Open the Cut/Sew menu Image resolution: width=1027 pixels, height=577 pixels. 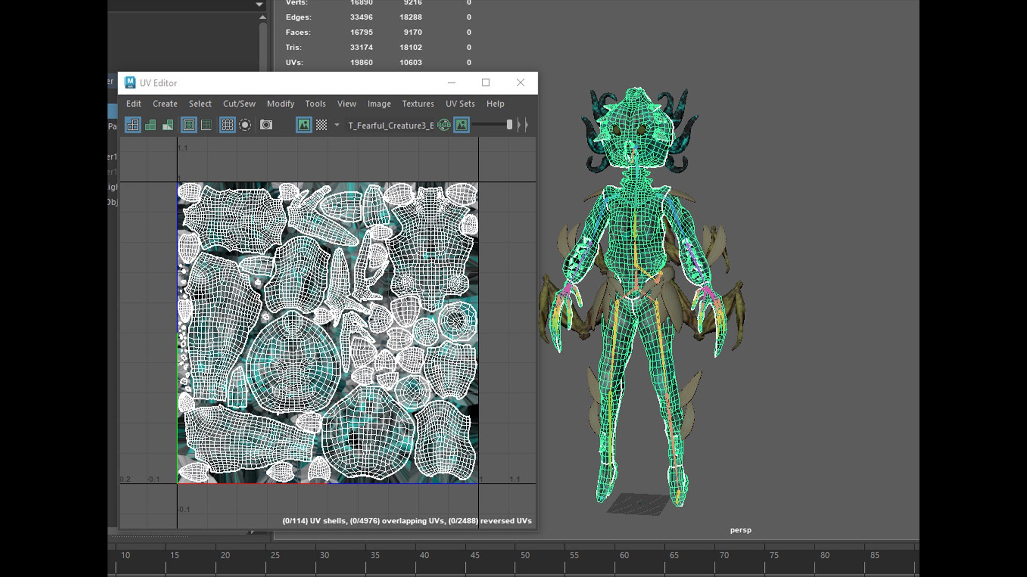click(239, 104)
